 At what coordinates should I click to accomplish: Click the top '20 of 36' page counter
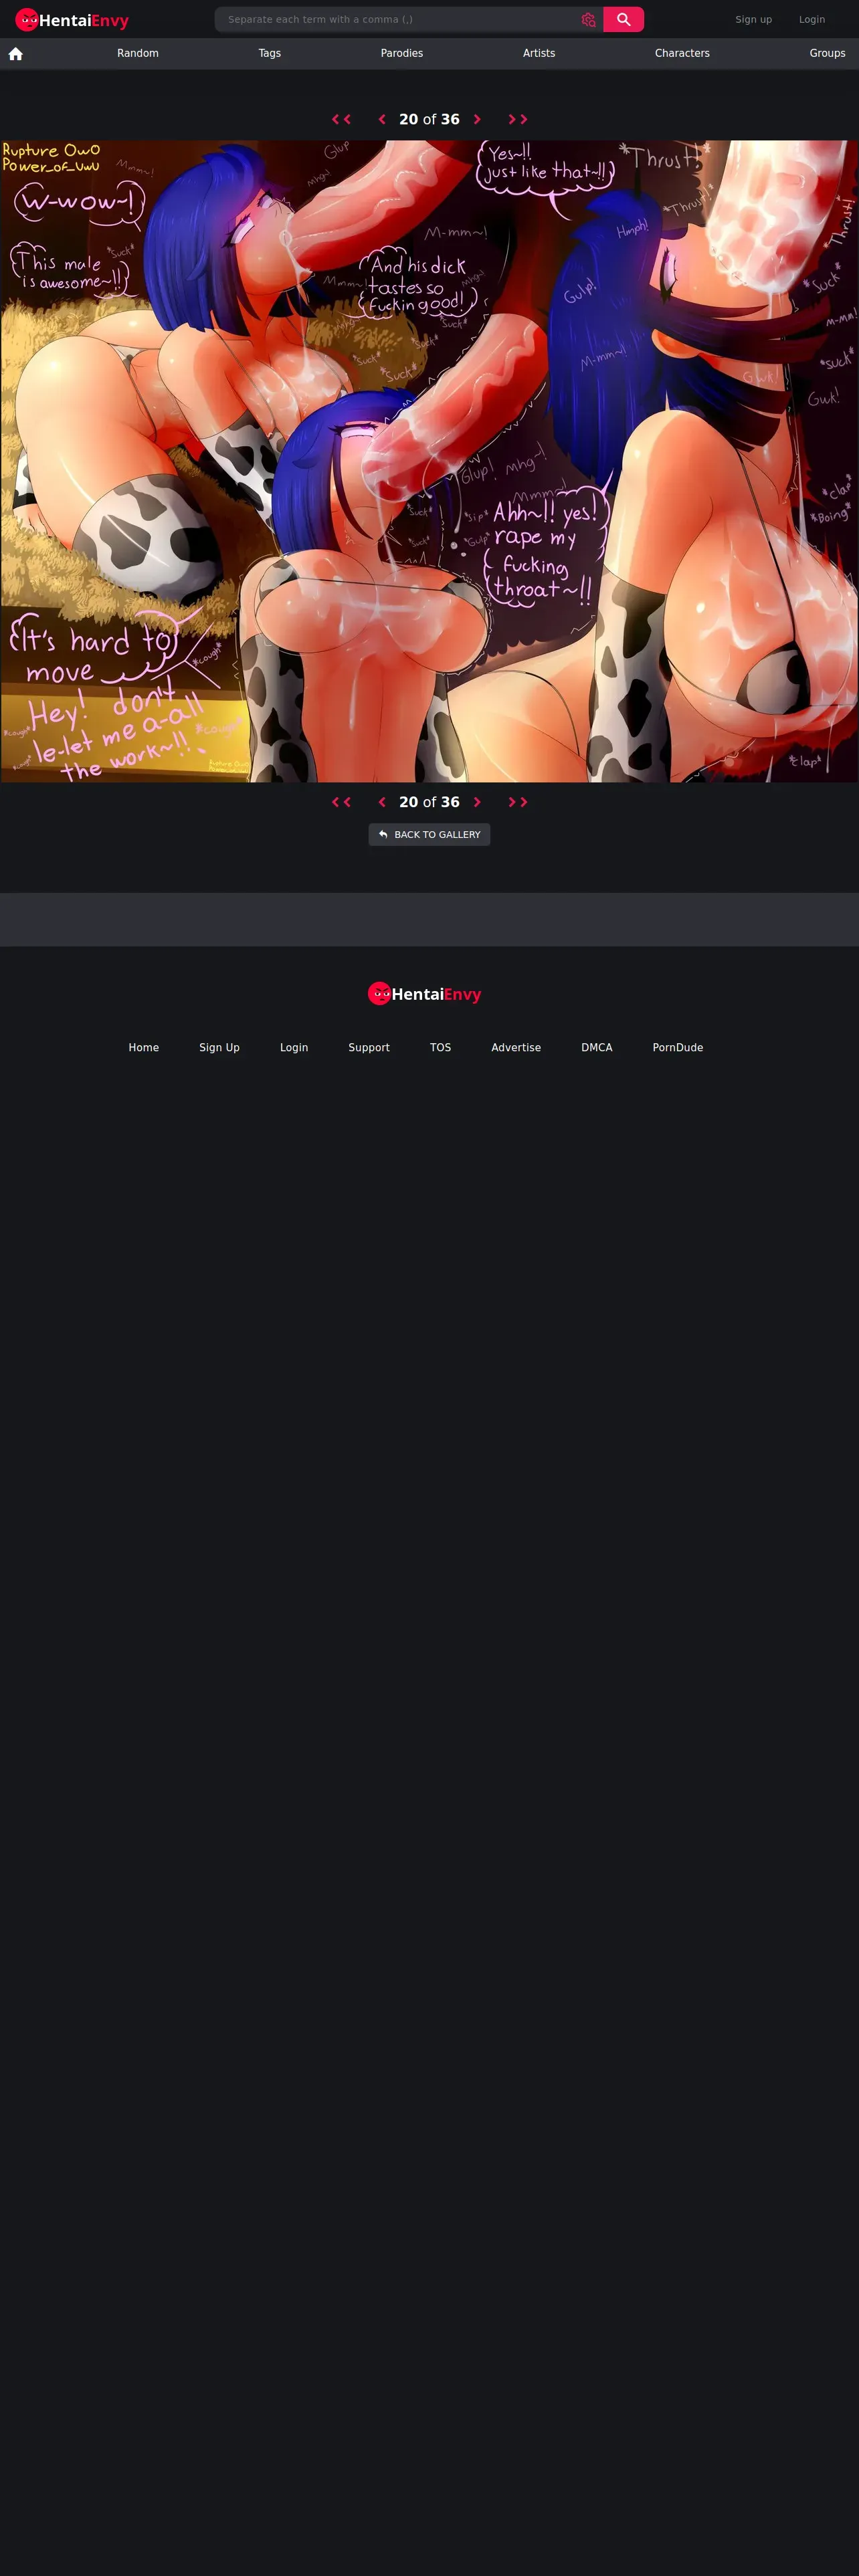tap(429, 119)
